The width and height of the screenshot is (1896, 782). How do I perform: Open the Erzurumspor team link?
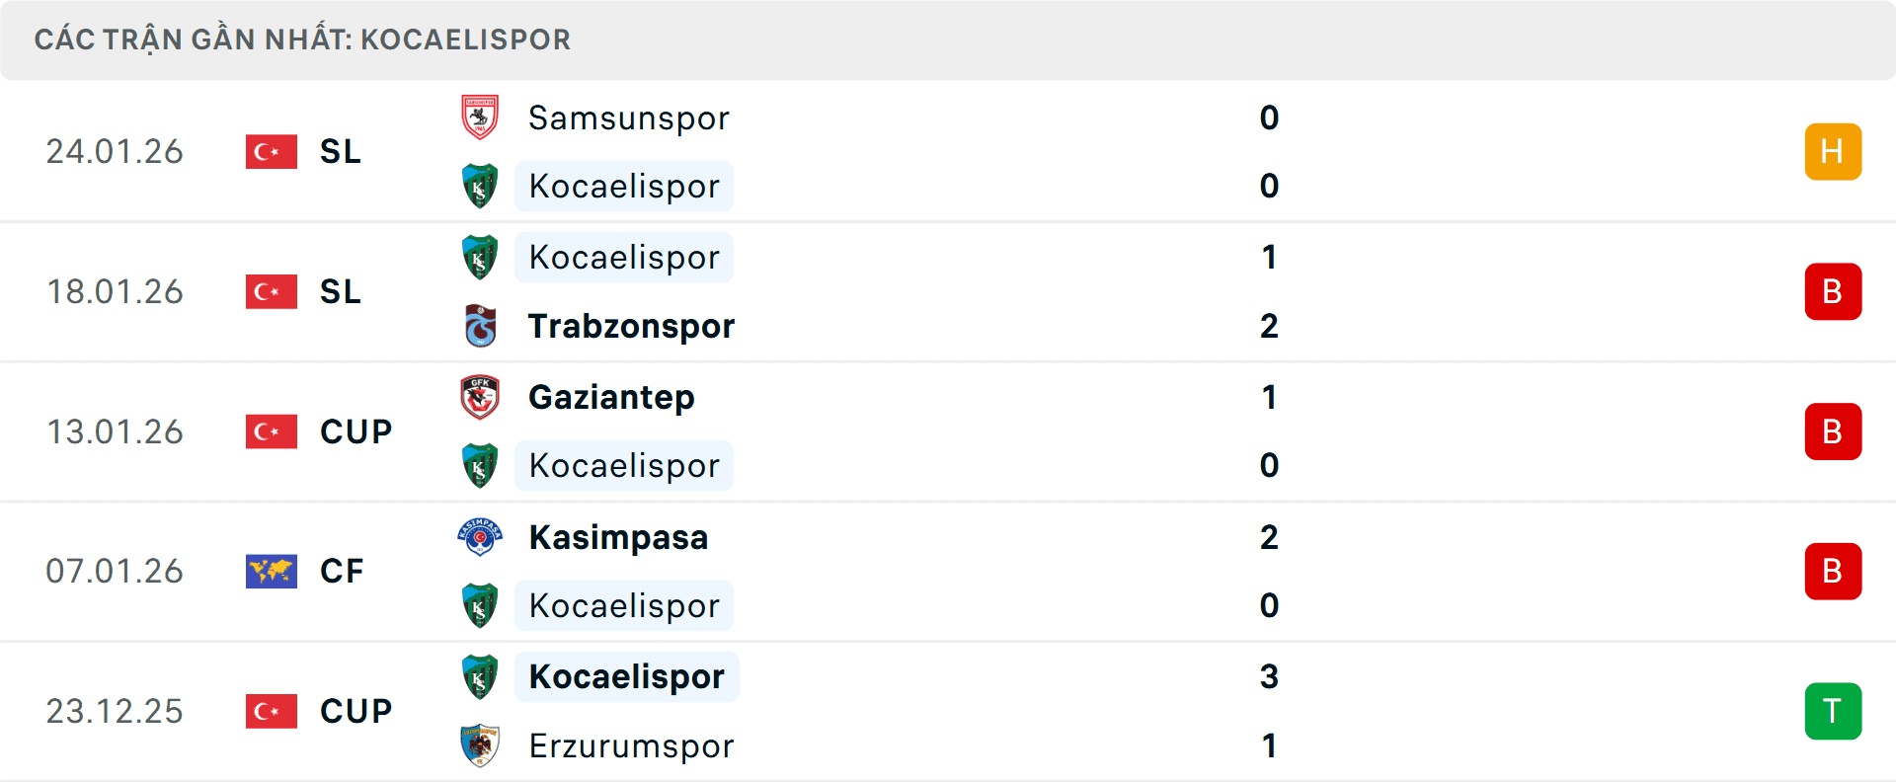click(631, 745)
